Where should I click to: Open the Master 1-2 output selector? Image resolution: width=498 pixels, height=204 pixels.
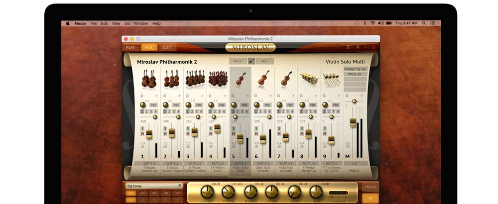click(355, 163)
